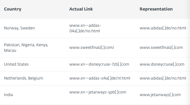190x105 pixels.
Task: Click the representation link in Norway, Sweden row
Action: pos(163,28)
